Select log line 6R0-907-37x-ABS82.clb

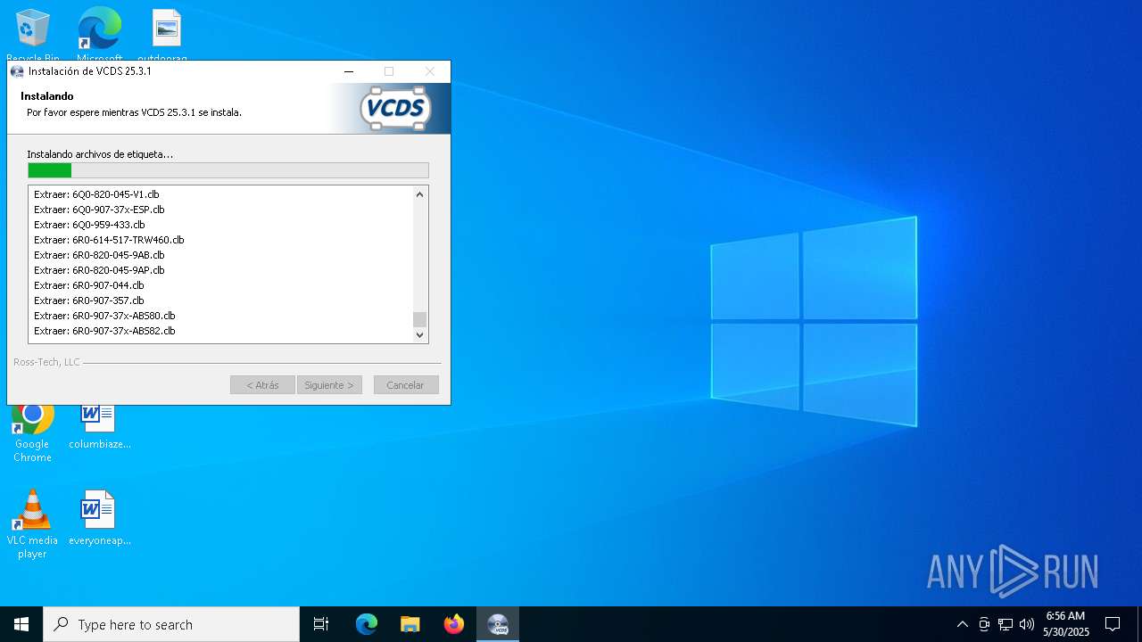[104, 331]
